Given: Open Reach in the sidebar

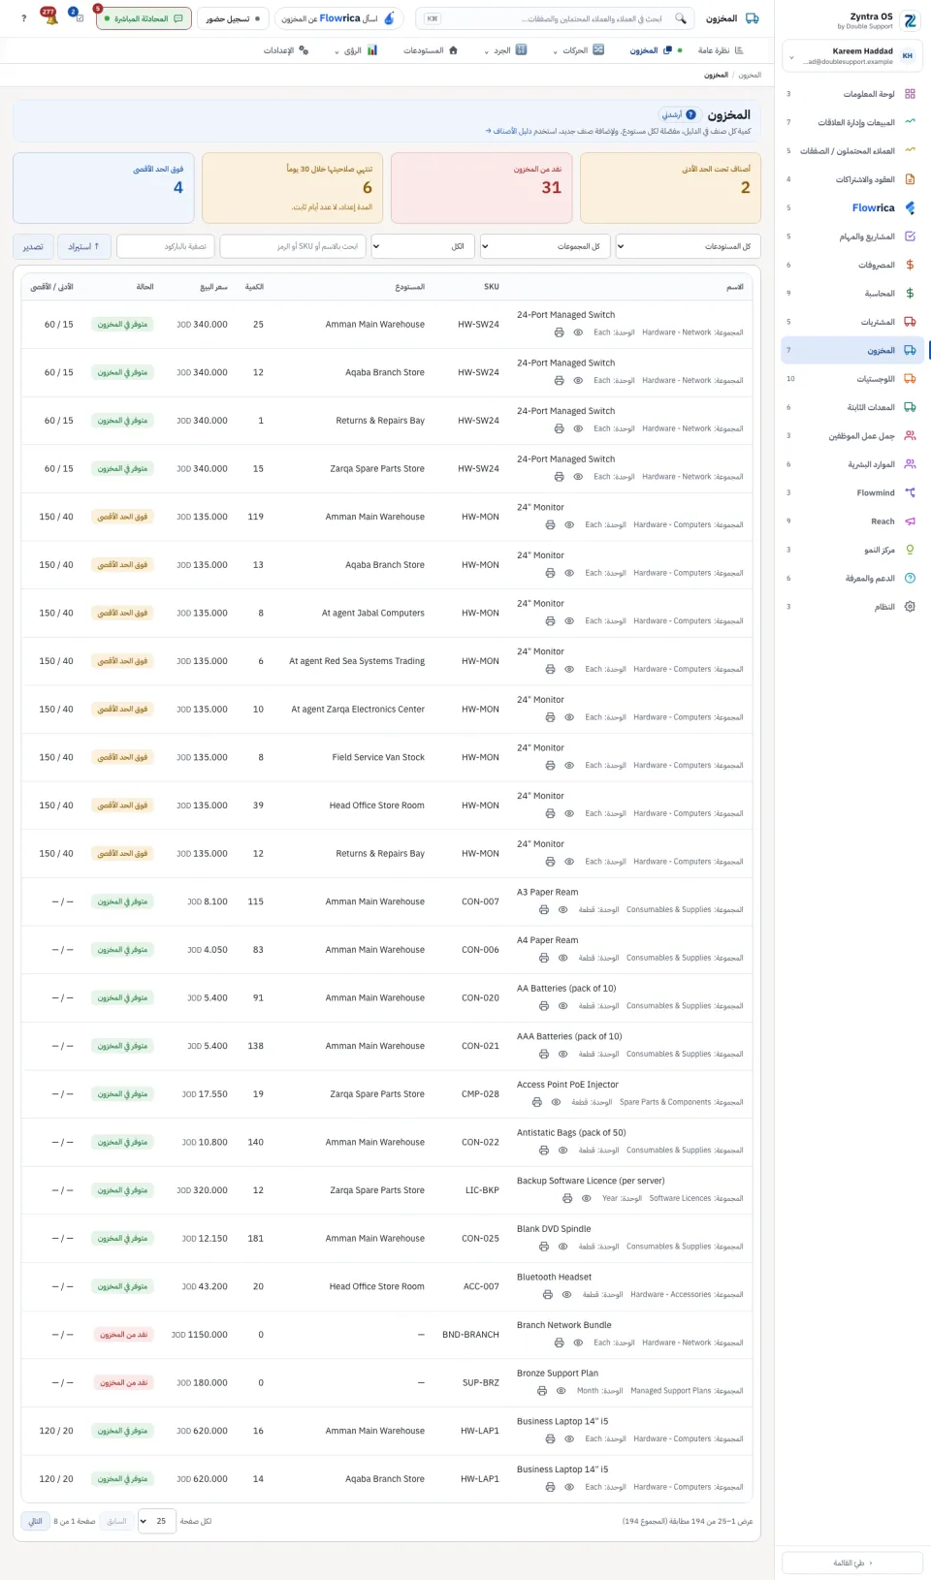Looking at the screenshot, I should click(853, 521).
